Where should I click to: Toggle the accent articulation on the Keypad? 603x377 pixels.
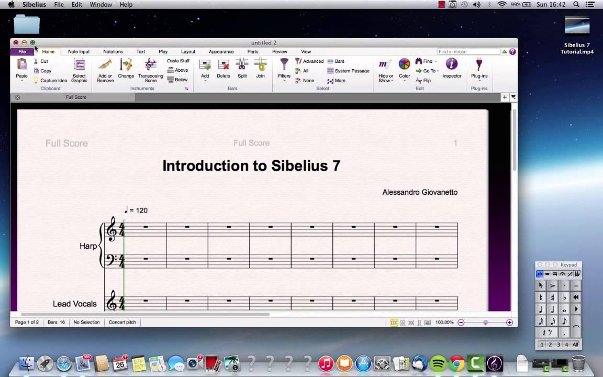[x=552, y=285]
